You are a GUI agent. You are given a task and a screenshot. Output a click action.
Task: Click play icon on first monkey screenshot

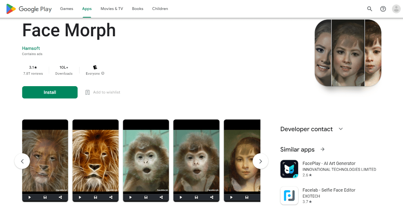[x=130, y=197]
